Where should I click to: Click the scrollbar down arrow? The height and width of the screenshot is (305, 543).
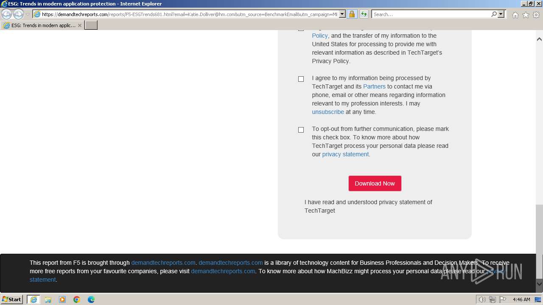pyautogui.click(x=539, y=283)
